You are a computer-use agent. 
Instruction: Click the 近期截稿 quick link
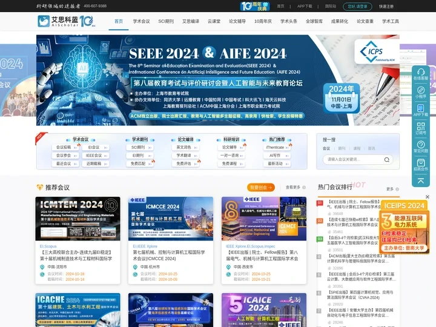click(x=96, y=163)
